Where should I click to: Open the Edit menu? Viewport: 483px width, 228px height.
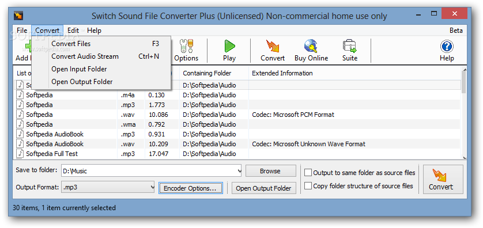[73, 31]
